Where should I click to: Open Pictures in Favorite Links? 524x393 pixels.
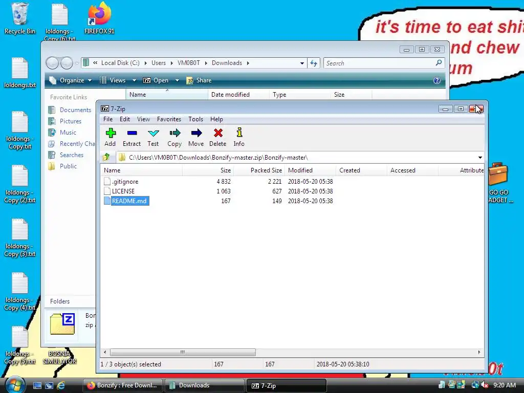71,121
